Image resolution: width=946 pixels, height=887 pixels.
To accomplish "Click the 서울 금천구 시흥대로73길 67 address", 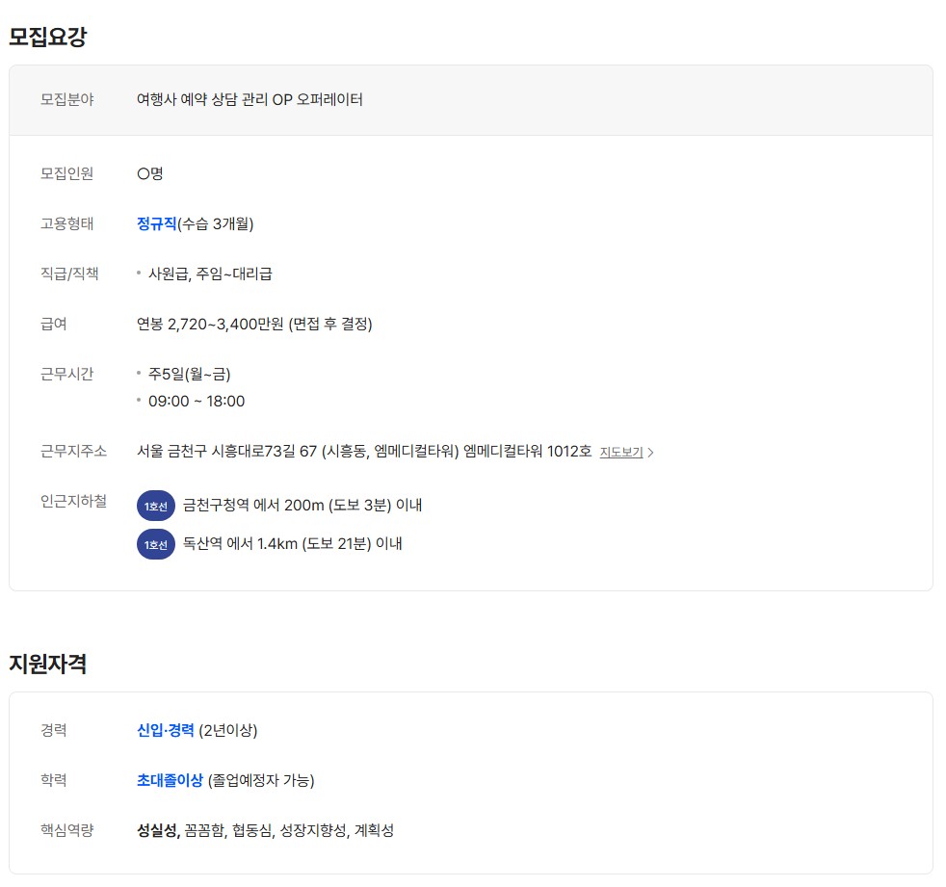I will [364, 451].
